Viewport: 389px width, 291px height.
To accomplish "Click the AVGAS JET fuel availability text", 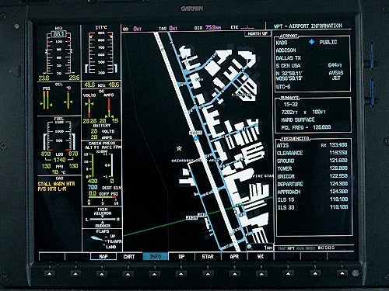I will click(336, 75).
